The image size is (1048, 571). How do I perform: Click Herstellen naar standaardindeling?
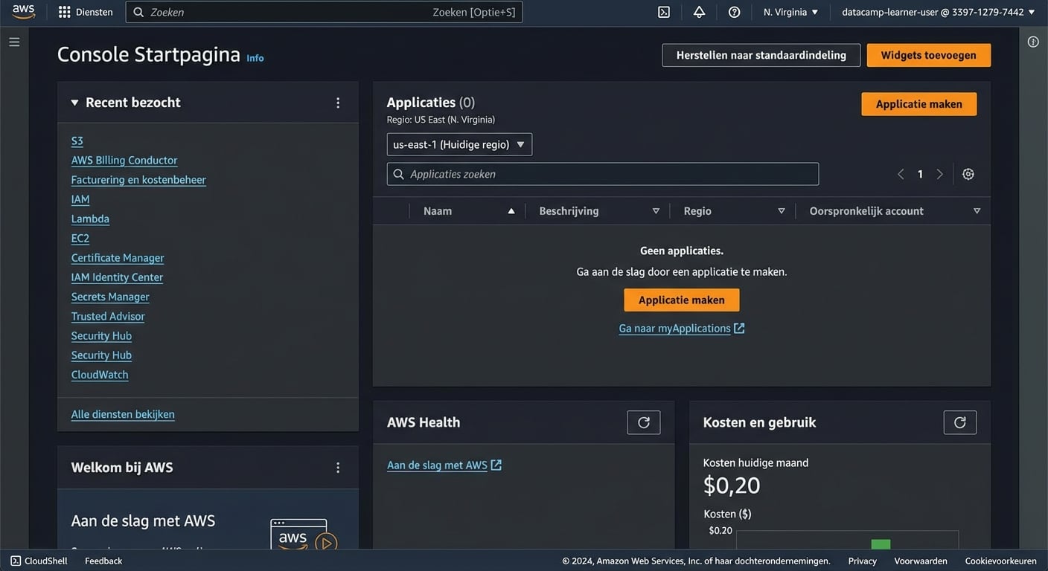pos(761,56)
